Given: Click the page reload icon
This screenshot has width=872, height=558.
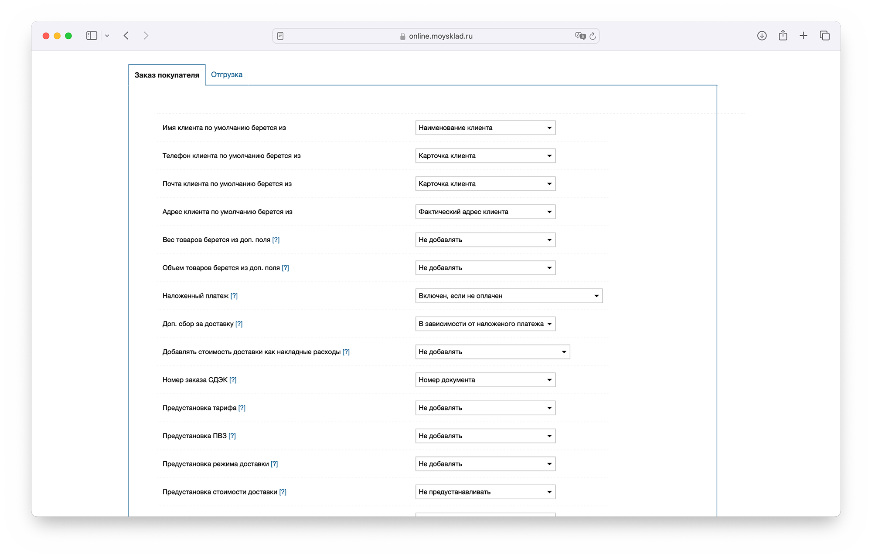Looking at the screenshot, I should [x=593, y=36].
